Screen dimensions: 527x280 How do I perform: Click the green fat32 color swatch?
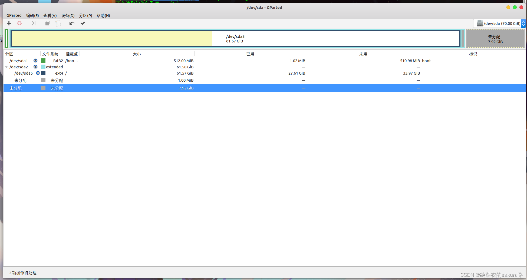pyautogui.click(x=43, y=61)
